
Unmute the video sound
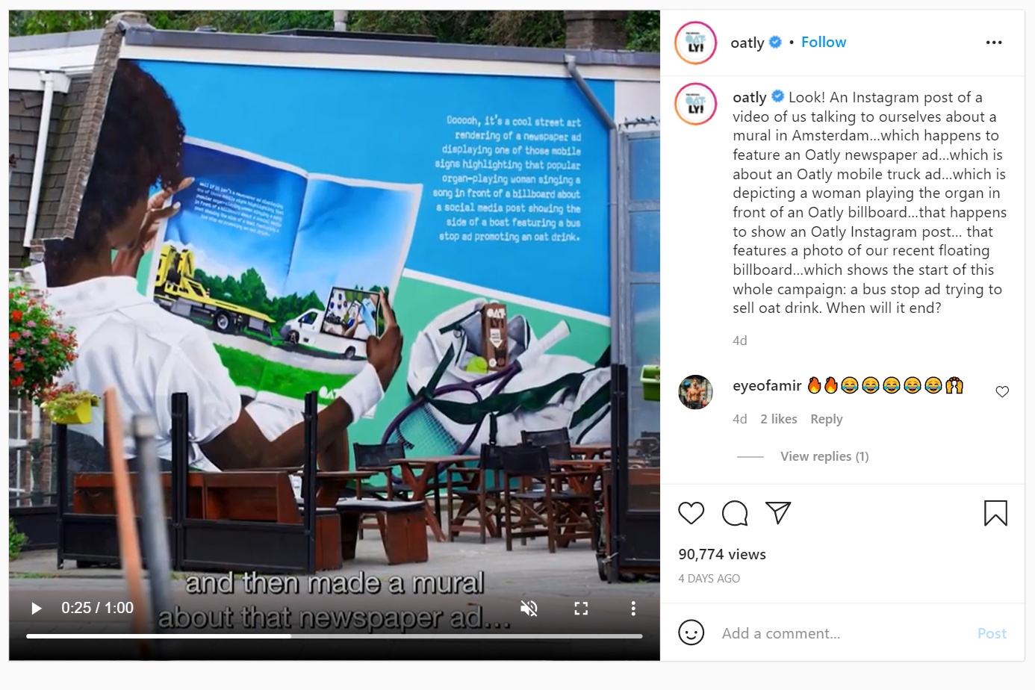529,608
